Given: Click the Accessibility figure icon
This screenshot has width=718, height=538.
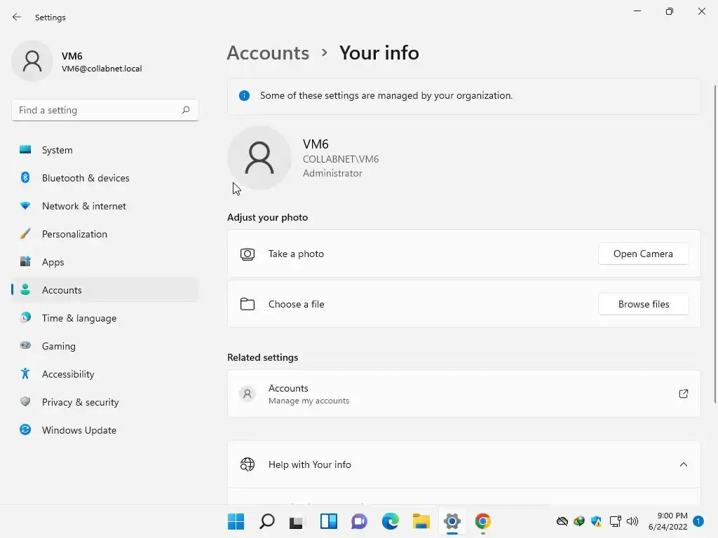Looking at the screenshot, I should [25, 374].
